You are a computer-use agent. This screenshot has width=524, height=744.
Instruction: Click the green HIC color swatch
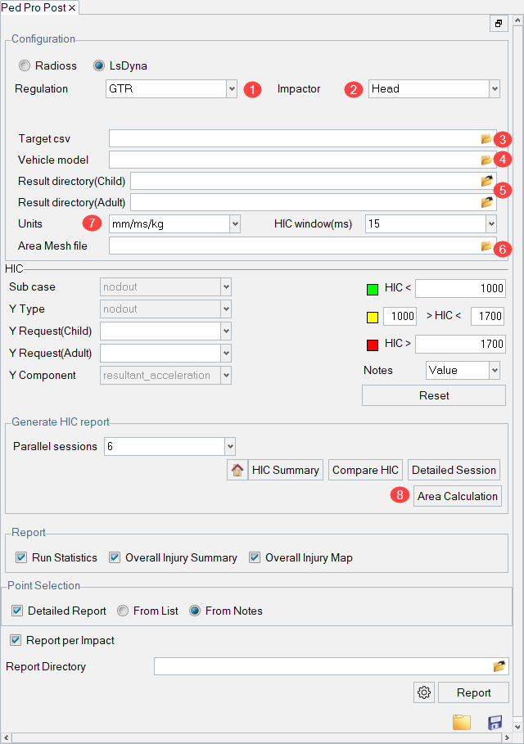point(372,289)
